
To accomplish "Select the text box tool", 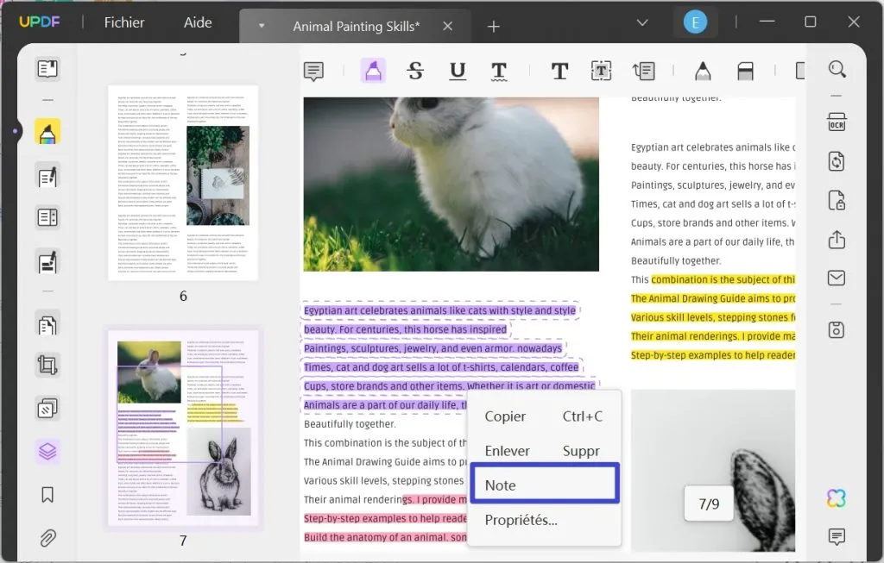I will (602, 71).
